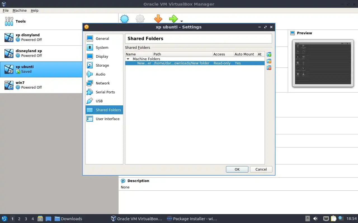Switch to workspace 2
Image resolution: width=358 pixels, height=223 pixels.
19,219
